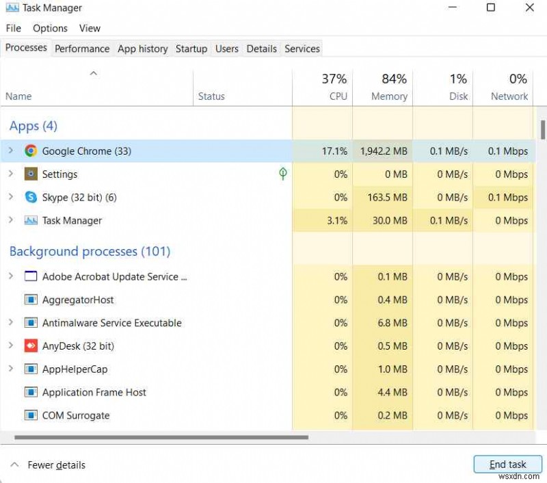Click the AggregatorHost process icon
The width and height of the screenshot is (547, 483).
[31, 300]
